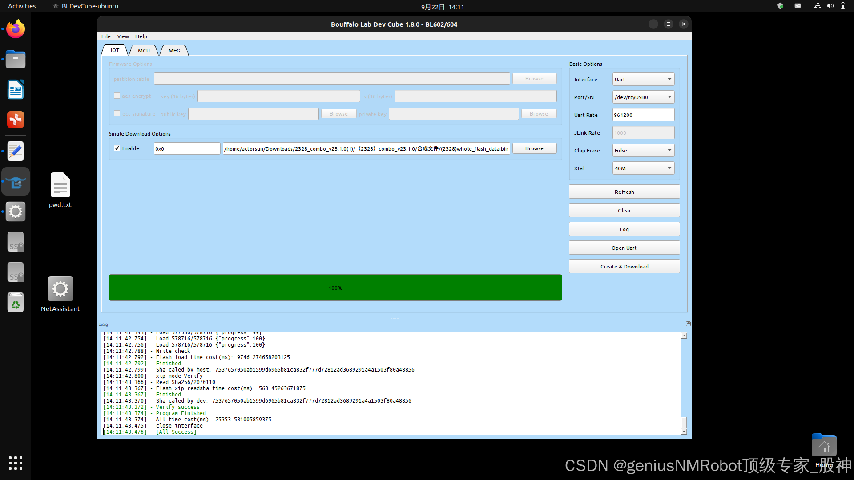Screen dimensions: 854x480
Task: Switch to the MFG tab
Action: click(x=174, y=51)
